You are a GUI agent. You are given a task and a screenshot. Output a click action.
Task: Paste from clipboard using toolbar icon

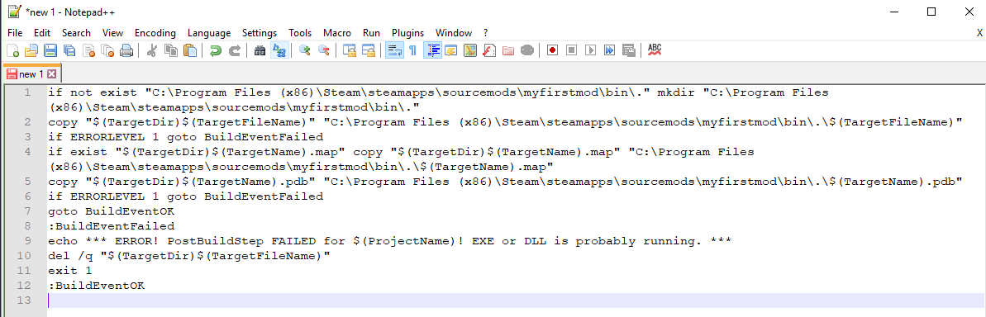(189, 51)
